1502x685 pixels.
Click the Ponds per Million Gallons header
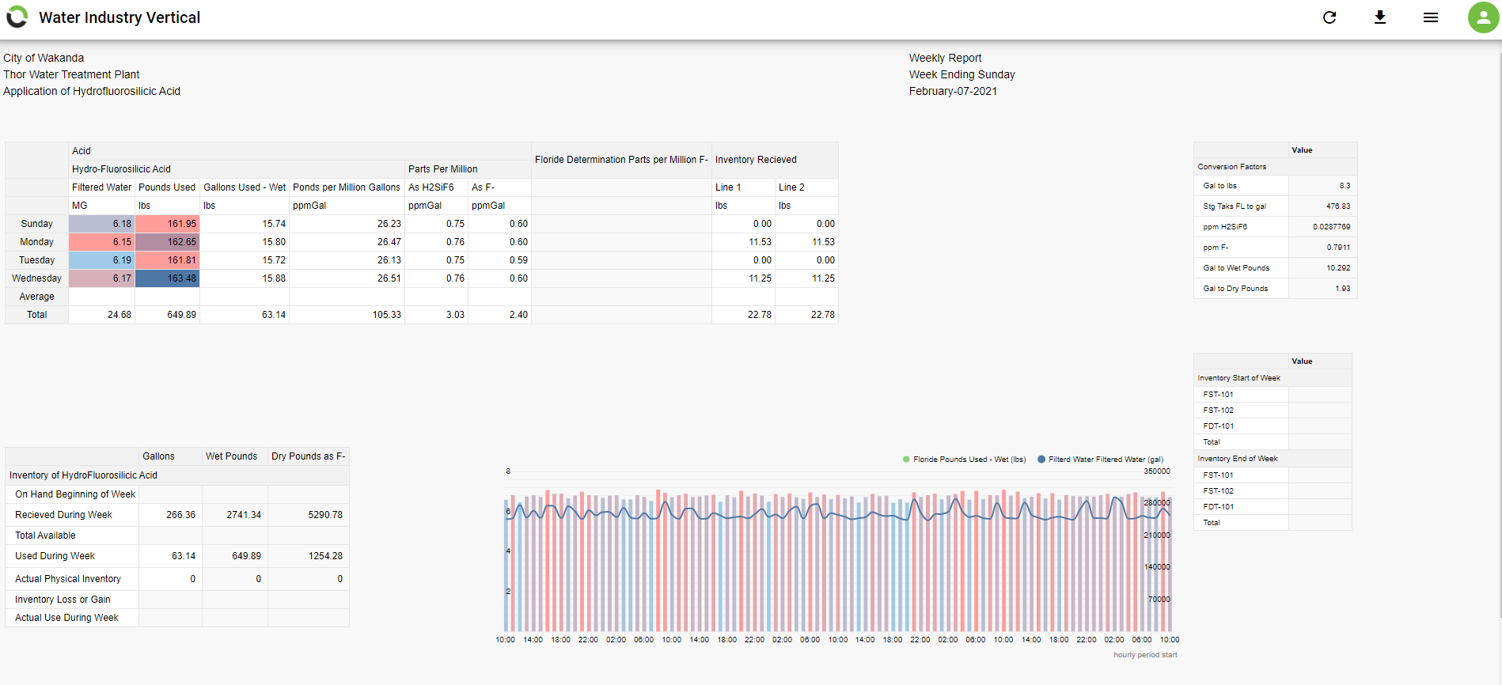coord(347,187)
